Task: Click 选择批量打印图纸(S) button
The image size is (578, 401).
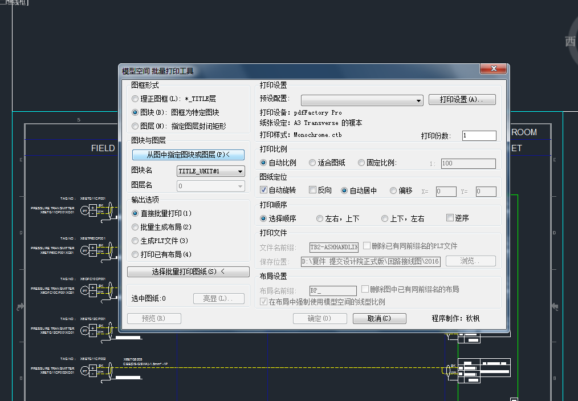Action: coord(188,272)
